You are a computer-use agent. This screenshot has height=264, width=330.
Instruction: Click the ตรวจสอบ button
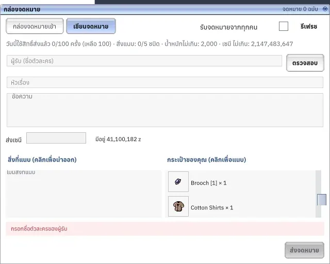click(305, 63)
